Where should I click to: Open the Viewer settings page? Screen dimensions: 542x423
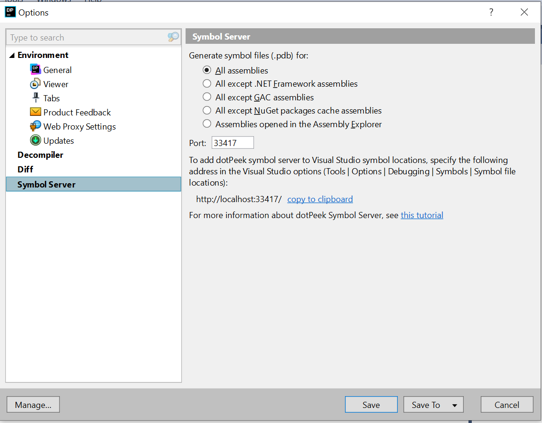[x=56, y=84]
